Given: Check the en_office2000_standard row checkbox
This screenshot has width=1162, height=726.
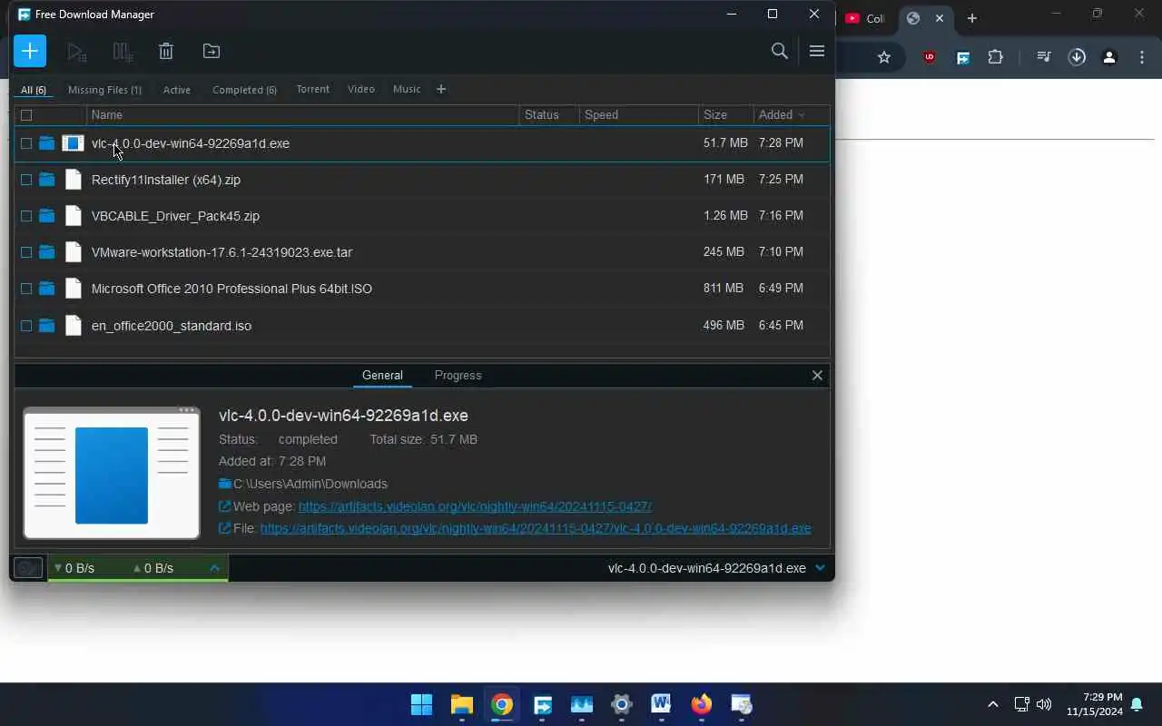Looking at the screenshot, I should tap(26, 326).
